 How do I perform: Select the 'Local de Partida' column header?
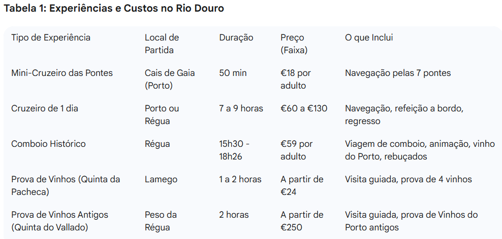click(162, 44)
